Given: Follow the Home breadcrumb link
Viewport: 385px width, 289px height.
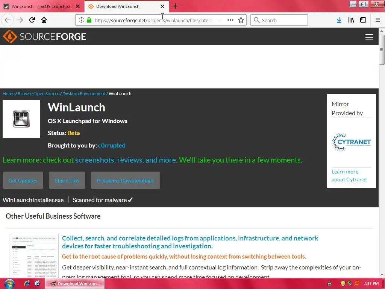Looking at the screenshot, I should click(x=9, y=94).
